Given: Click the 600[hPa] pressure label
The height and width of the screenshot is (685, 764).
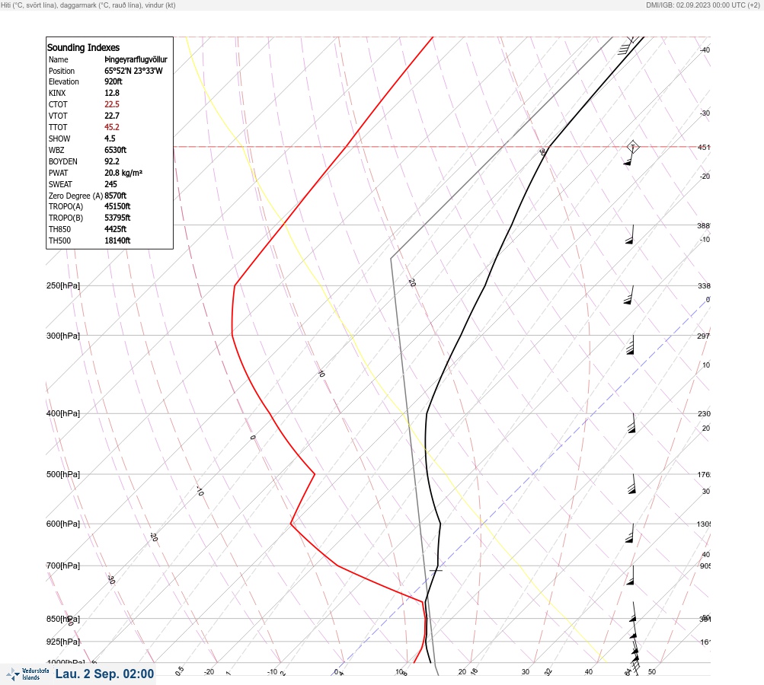Looking at the screenshot, I should (x=63, y=524).
